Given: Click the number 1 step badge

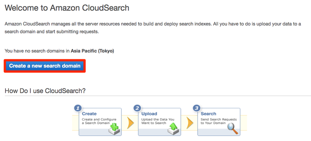Looking at the screenshot, I should tap(78, 108).
